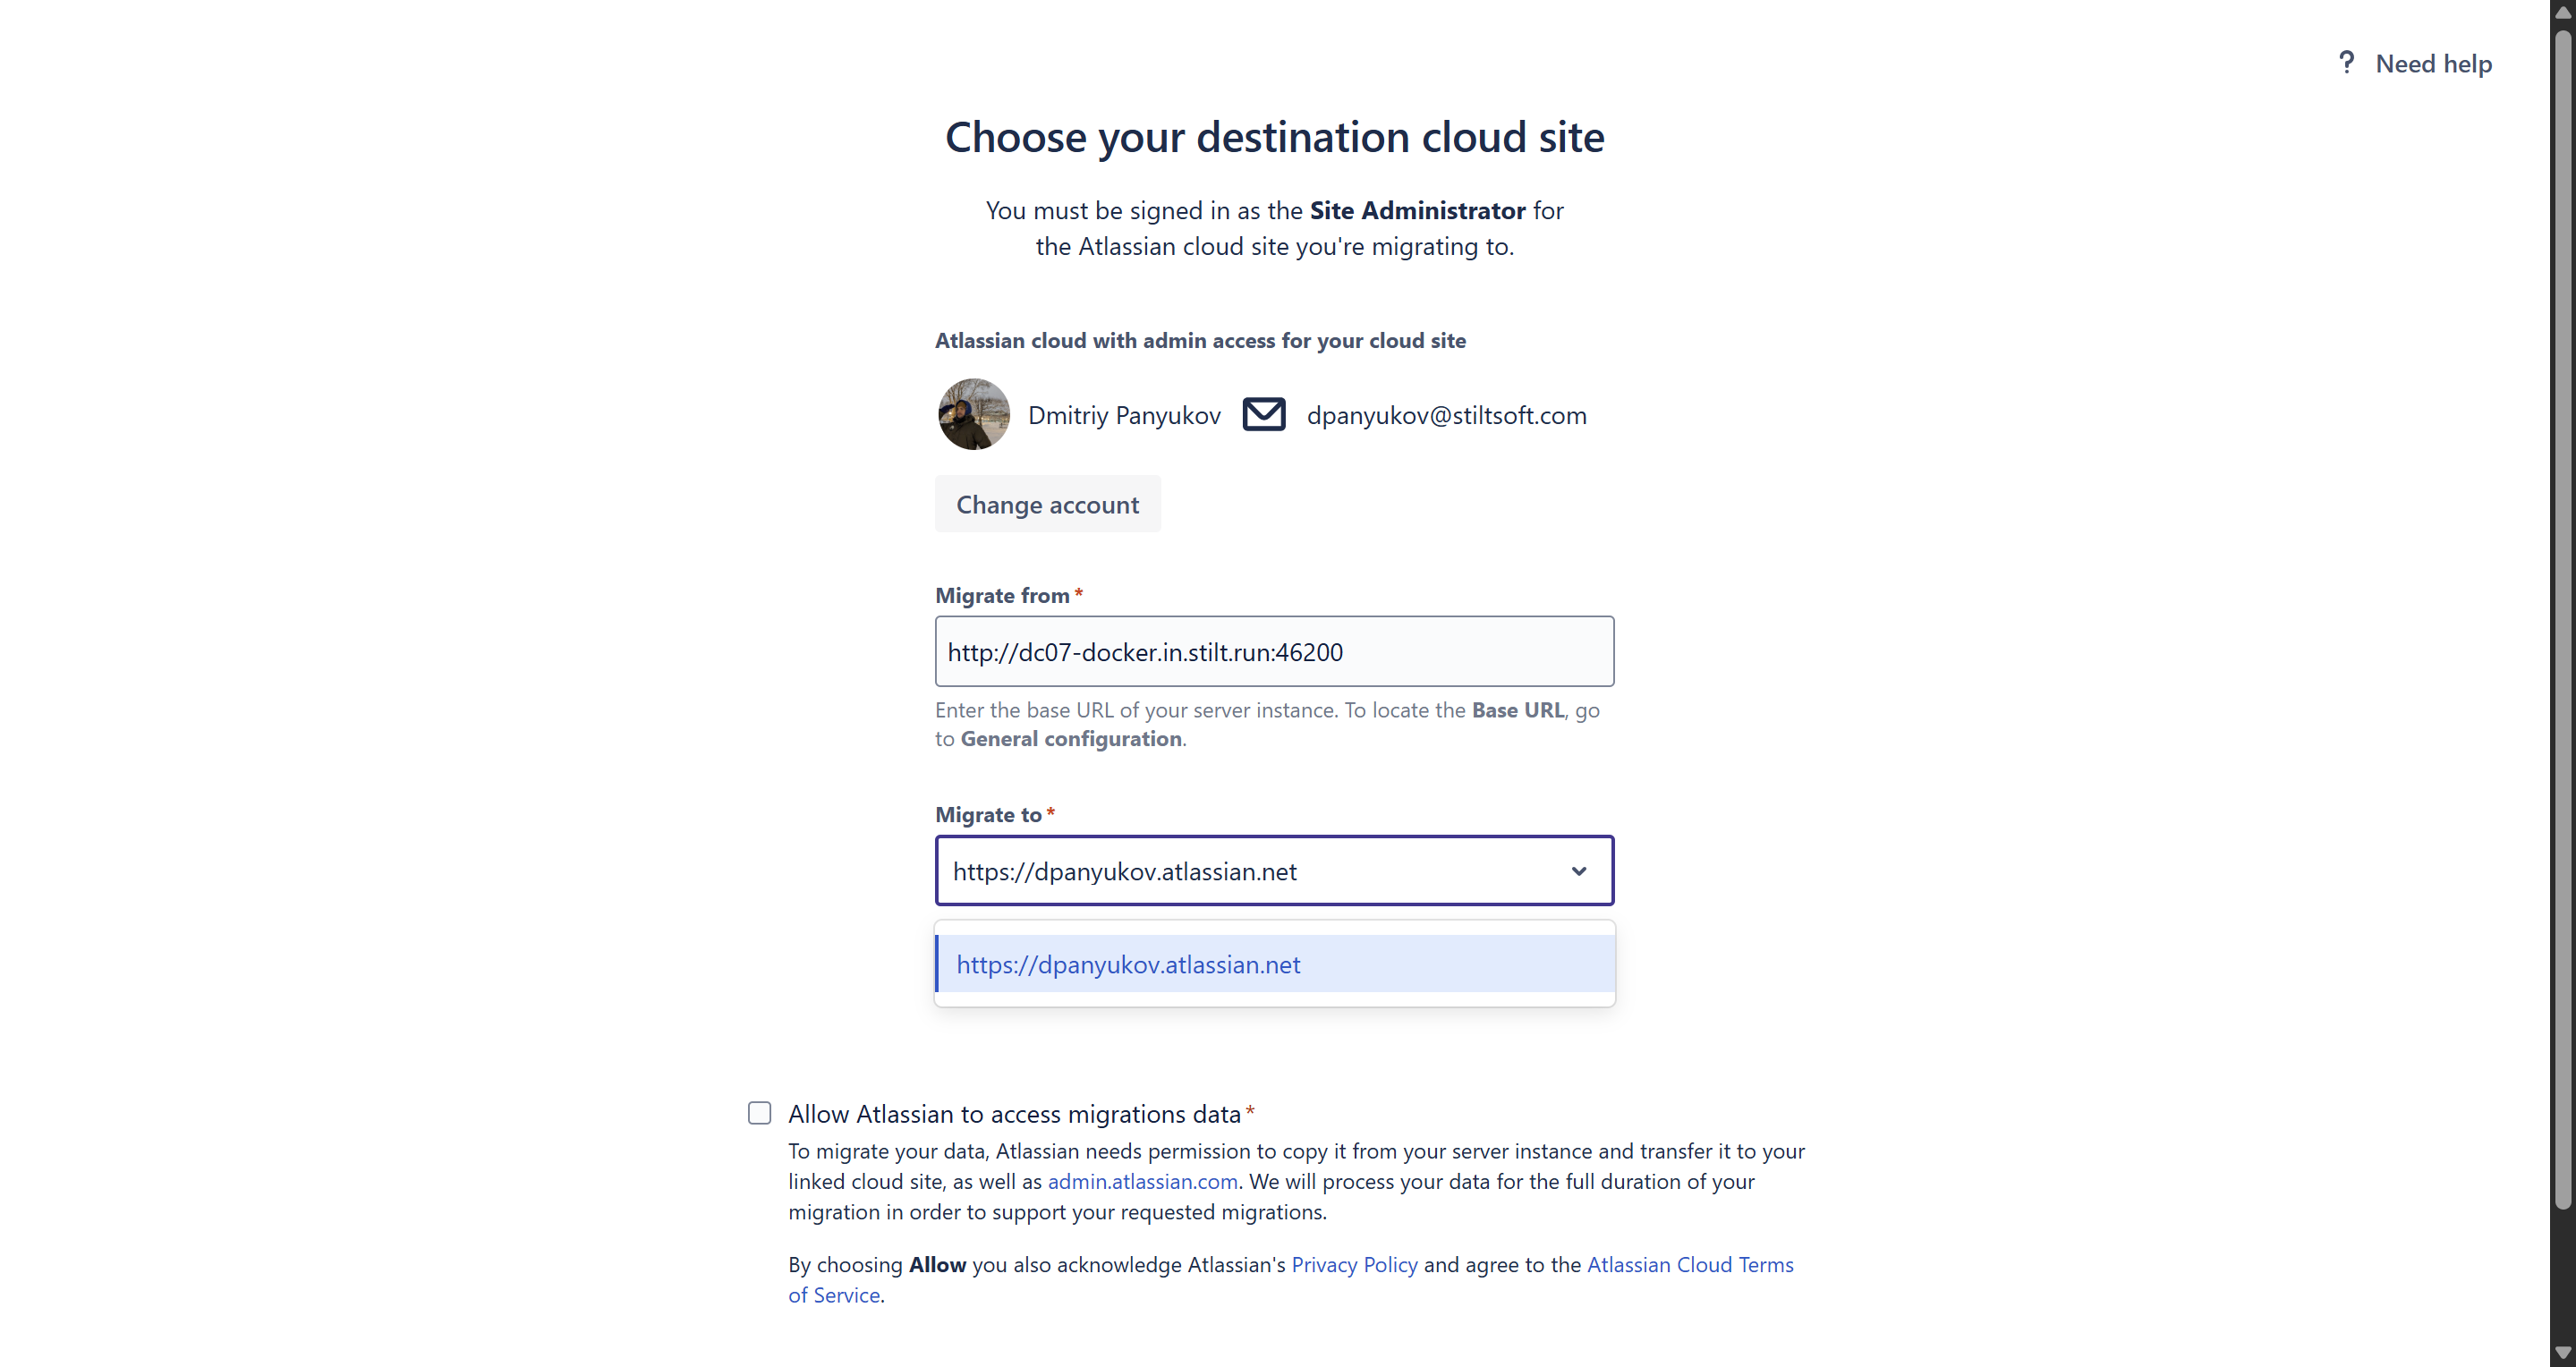Viewport: 2576px width, 1367px height.
Task: Click the envelope email icon
Action: pos(1263,414)
